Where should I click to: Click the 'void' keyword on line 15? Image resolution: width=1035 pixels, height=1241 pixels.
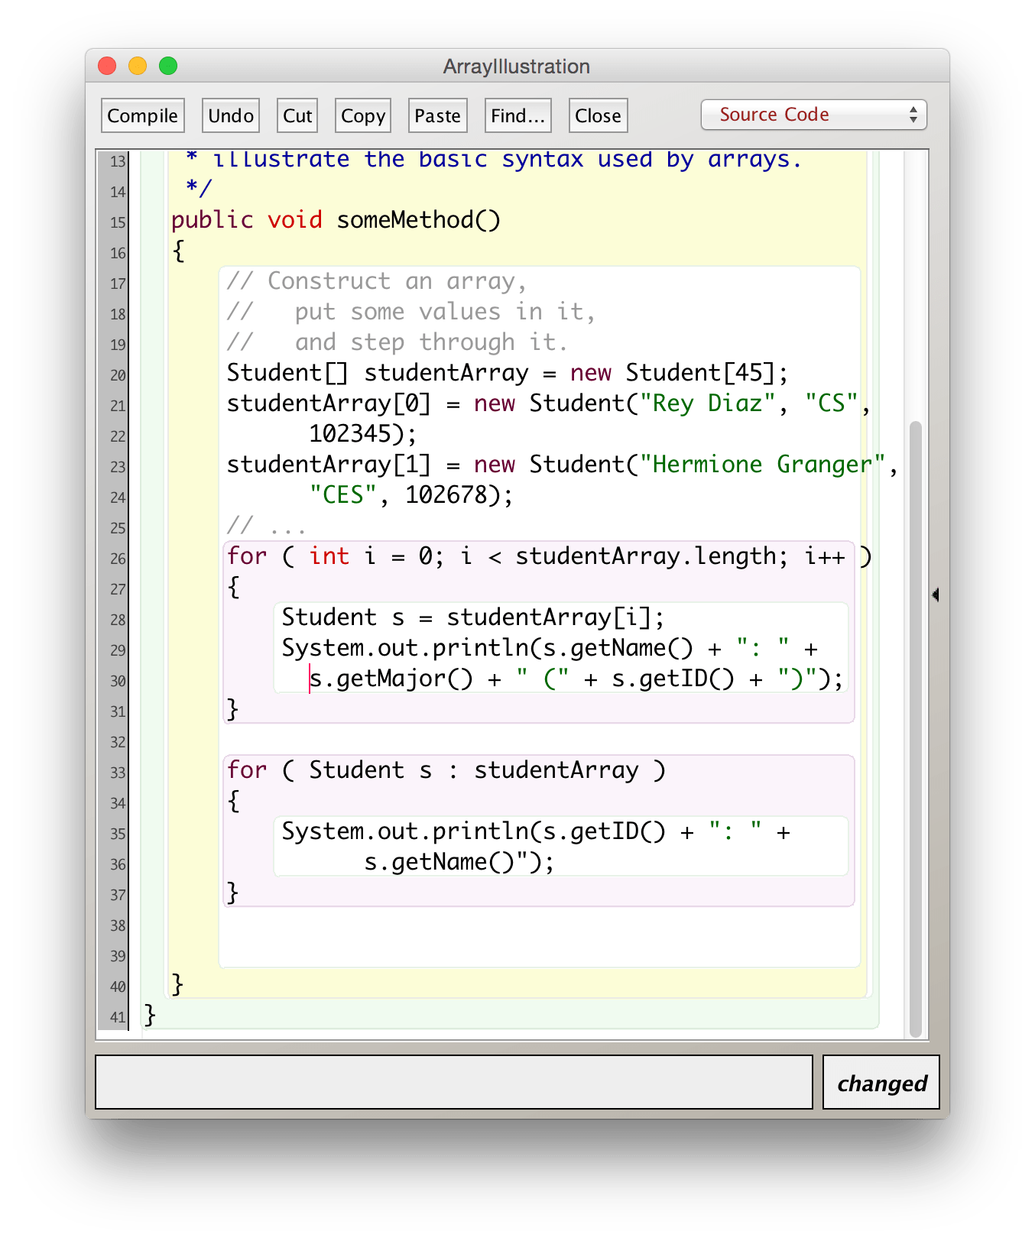point(295,220)
